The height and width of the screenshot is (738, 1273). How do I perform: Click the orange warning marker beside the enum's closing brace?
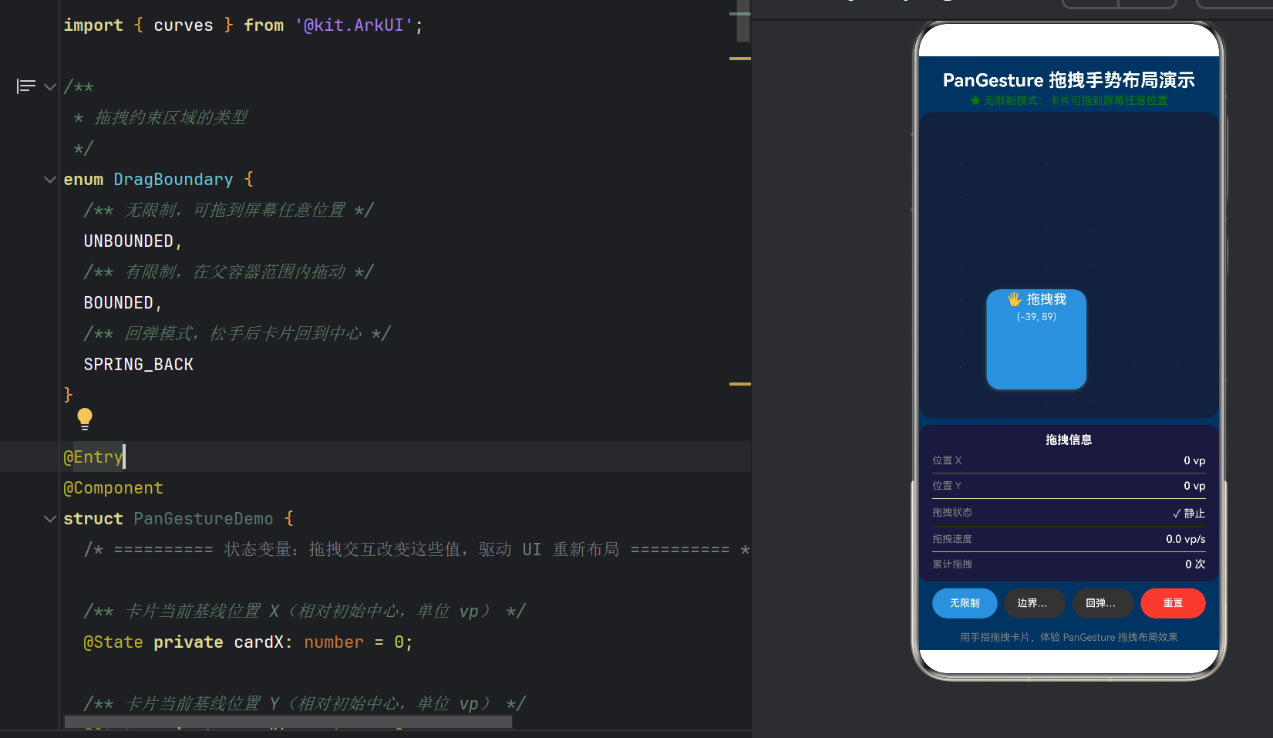click(740, 384)
